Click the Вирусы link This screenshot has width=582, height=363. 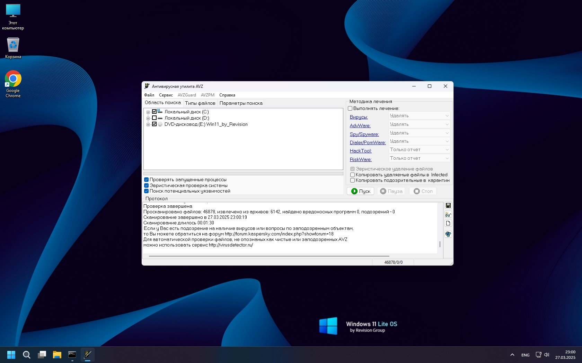click(359, 117)
